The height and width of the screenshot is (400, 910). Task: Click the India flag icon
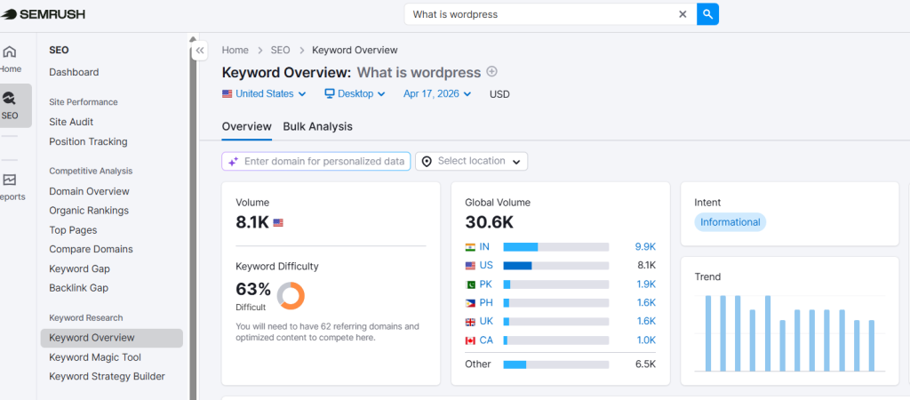tap(470, 247)
